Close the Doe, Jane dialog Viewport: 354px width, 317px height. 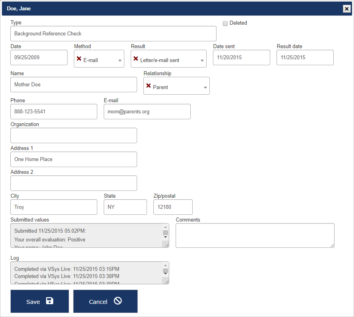pyautogui.click(x=346, y=9)
